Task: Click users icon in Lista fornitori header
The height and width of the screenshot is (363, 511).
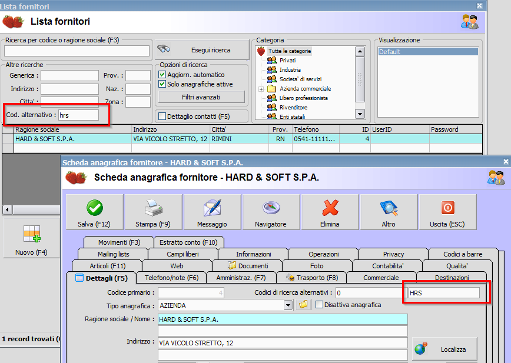Action: [470, 22]
